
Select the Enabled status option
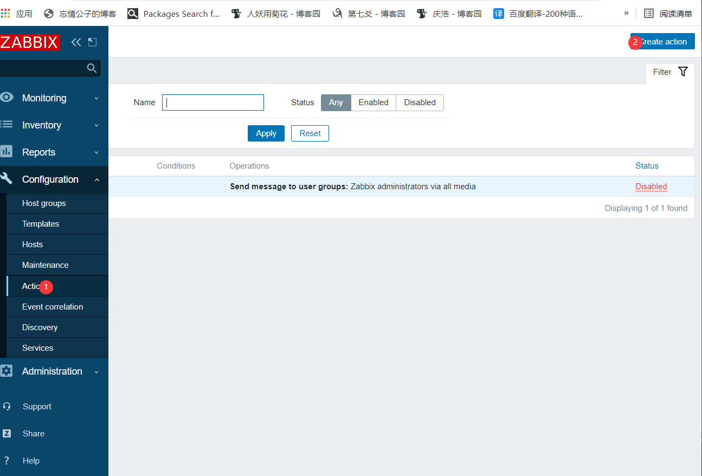click(x=373, y=102)
